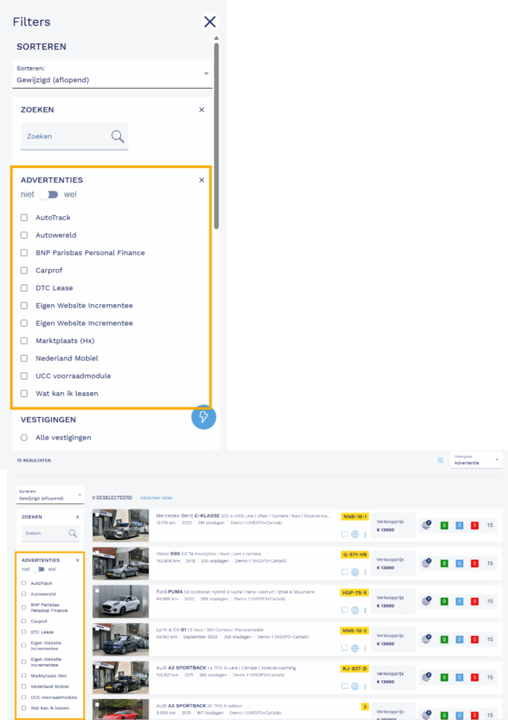Viewport: 508px width, 720px height.
Task: Open the Sorteren dropdown in the large Filters panel
Action: point(113,74)
